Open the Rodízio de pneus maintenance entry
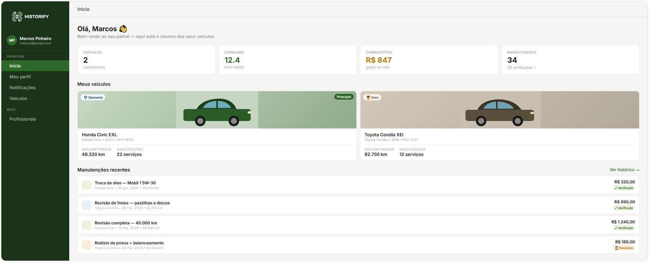Image resolution: width=650 pixels, height=263 pixels. click(x=358, y=245)
